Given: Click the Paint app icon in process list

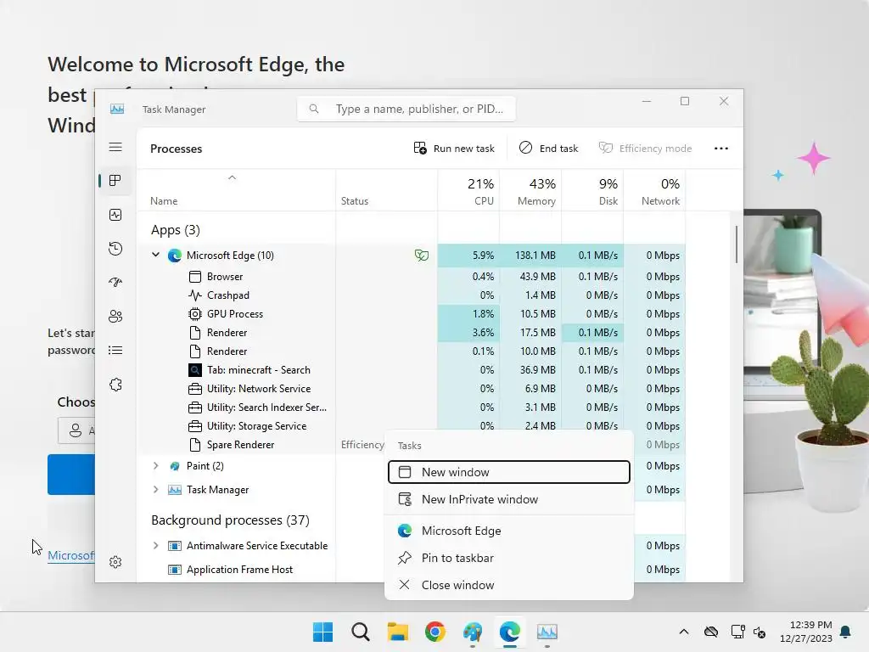Looking at the screenshot, I should click(175, 466).
